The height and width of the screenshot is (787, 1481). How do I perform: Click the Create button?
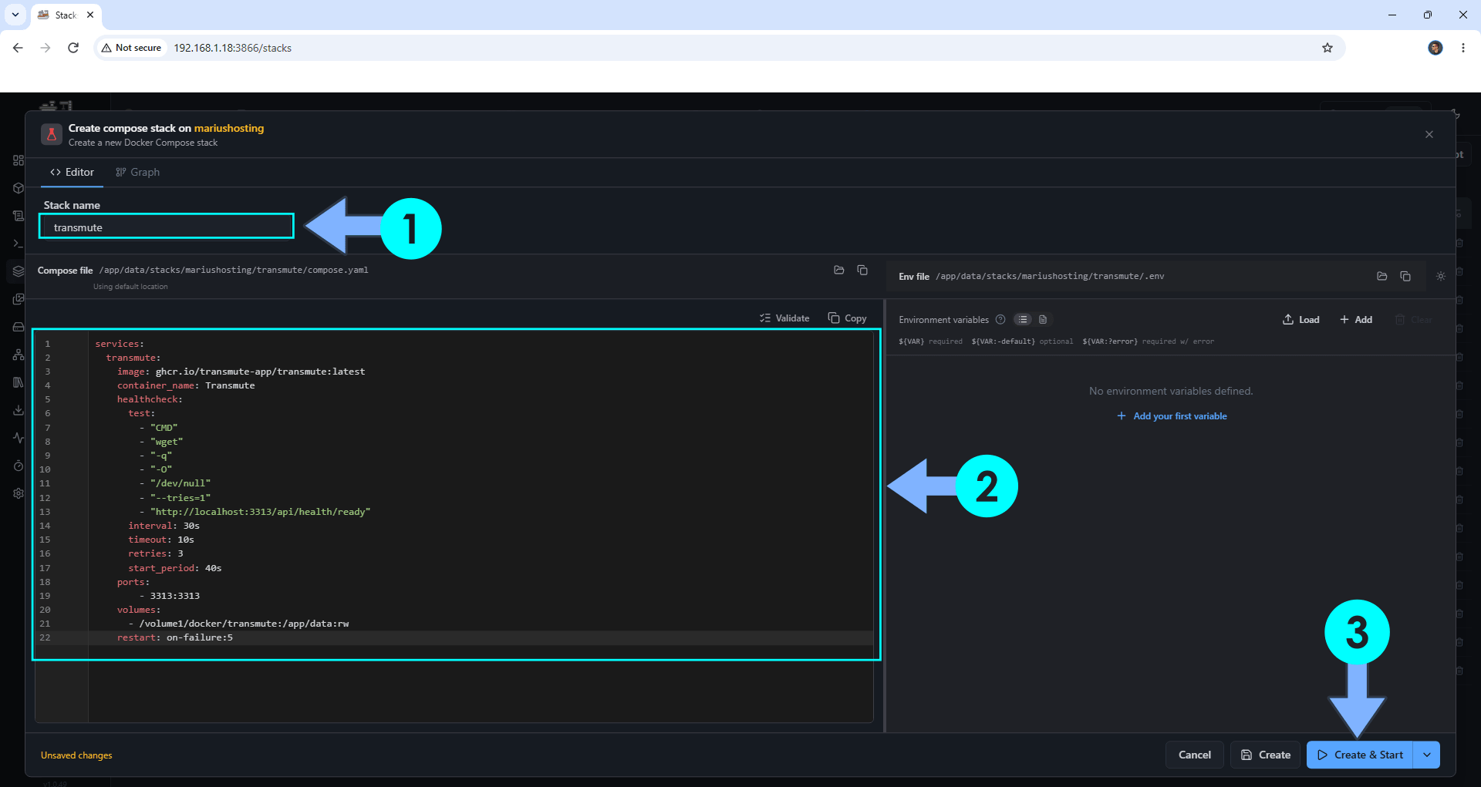click(x=1265, y=755)
